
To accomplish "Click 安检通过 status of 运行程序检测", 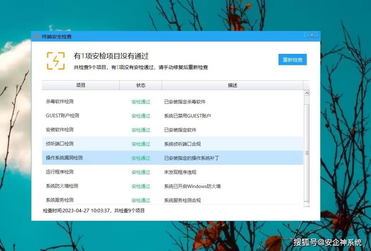I will tap(141, 172).
